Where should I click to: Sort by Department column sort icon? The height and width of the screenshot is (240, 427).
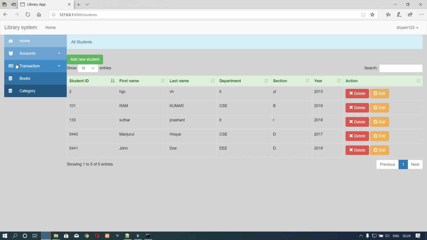point(266,81)
